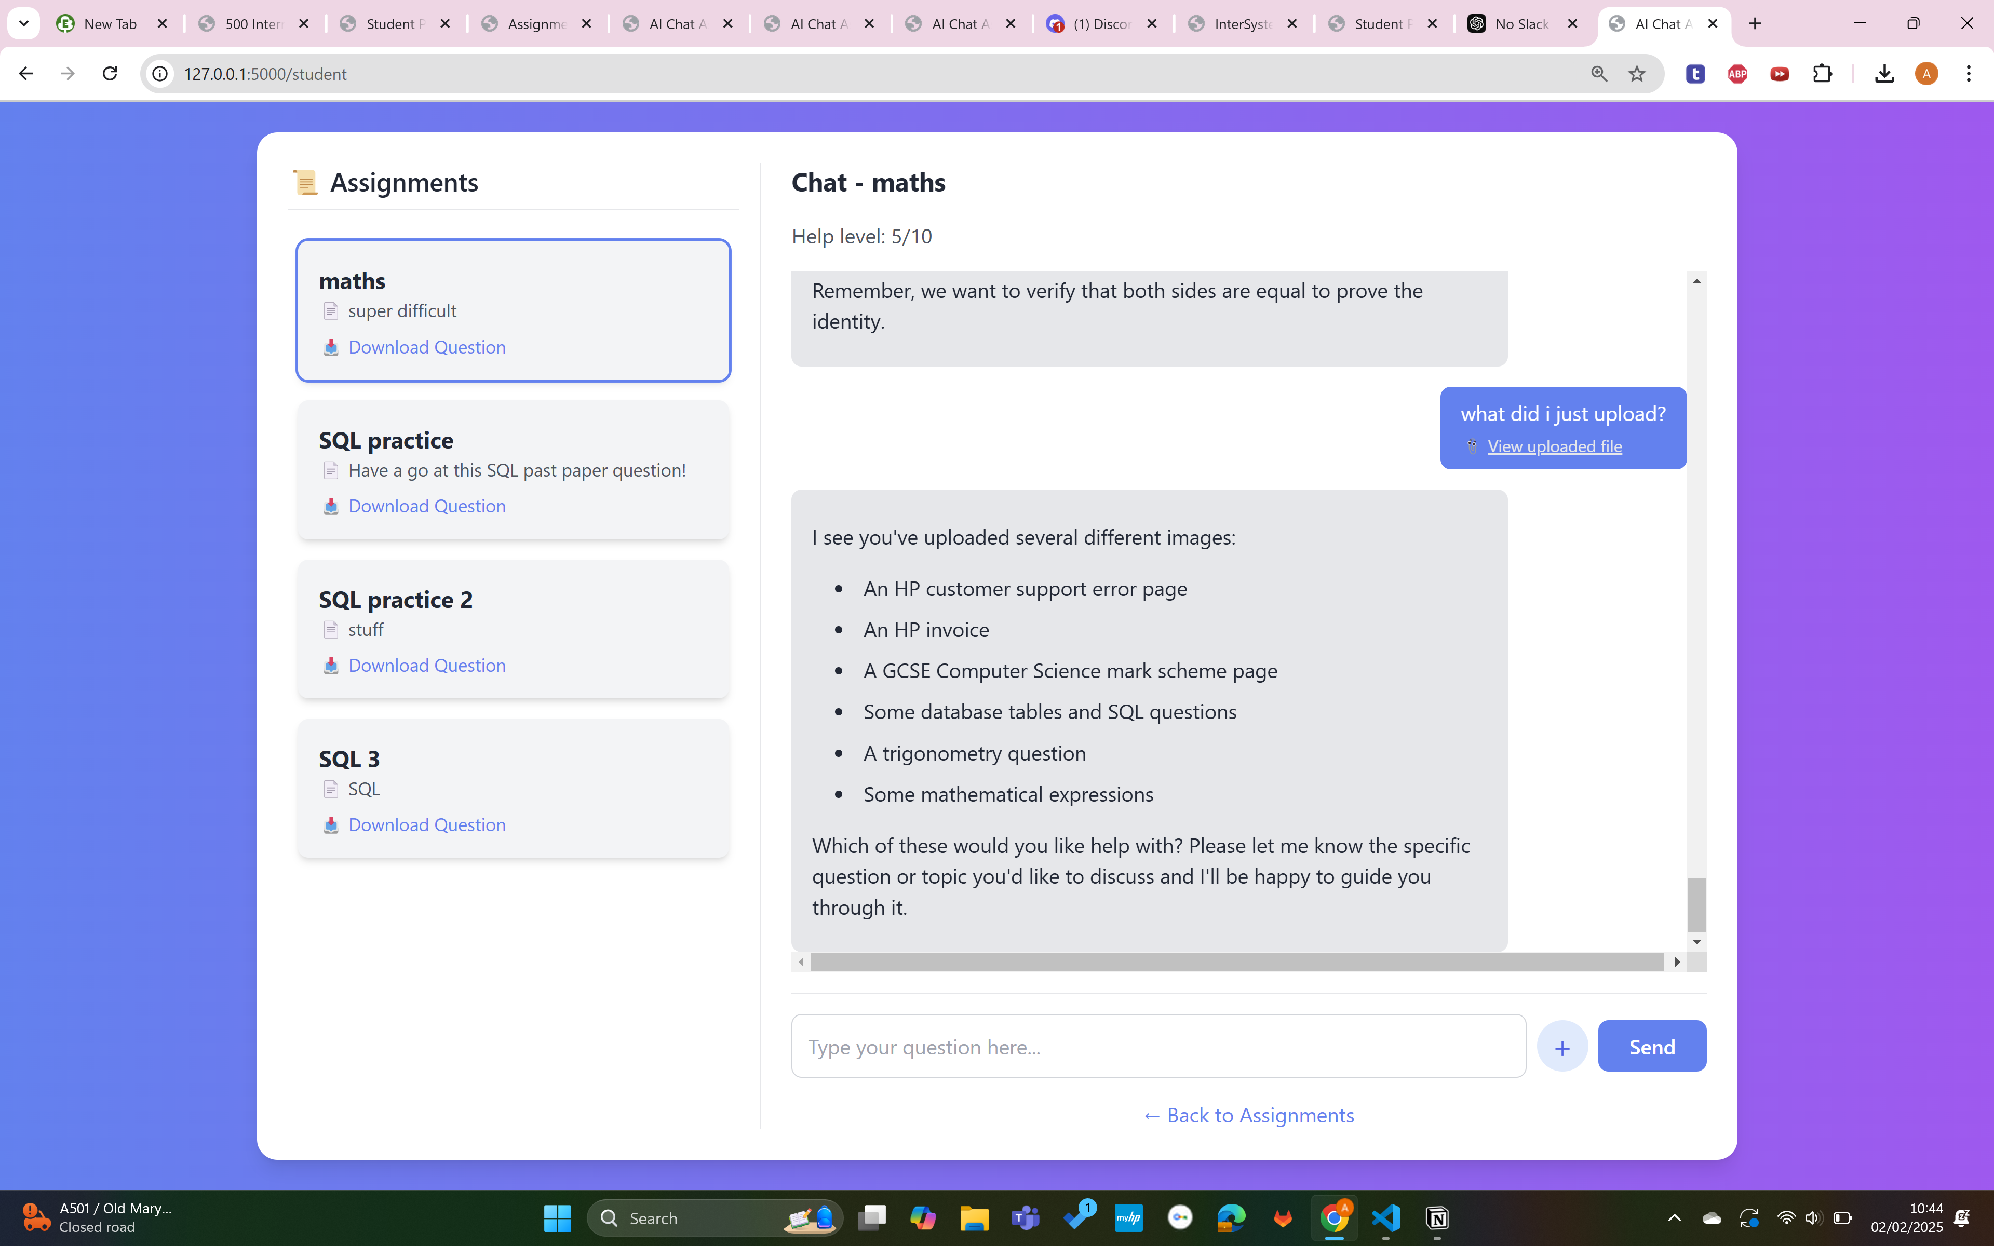Click the chat vertical scrollbar down arrow
The image size is (1994, 1246).
pyautogui.click(x=1696, y=941)
